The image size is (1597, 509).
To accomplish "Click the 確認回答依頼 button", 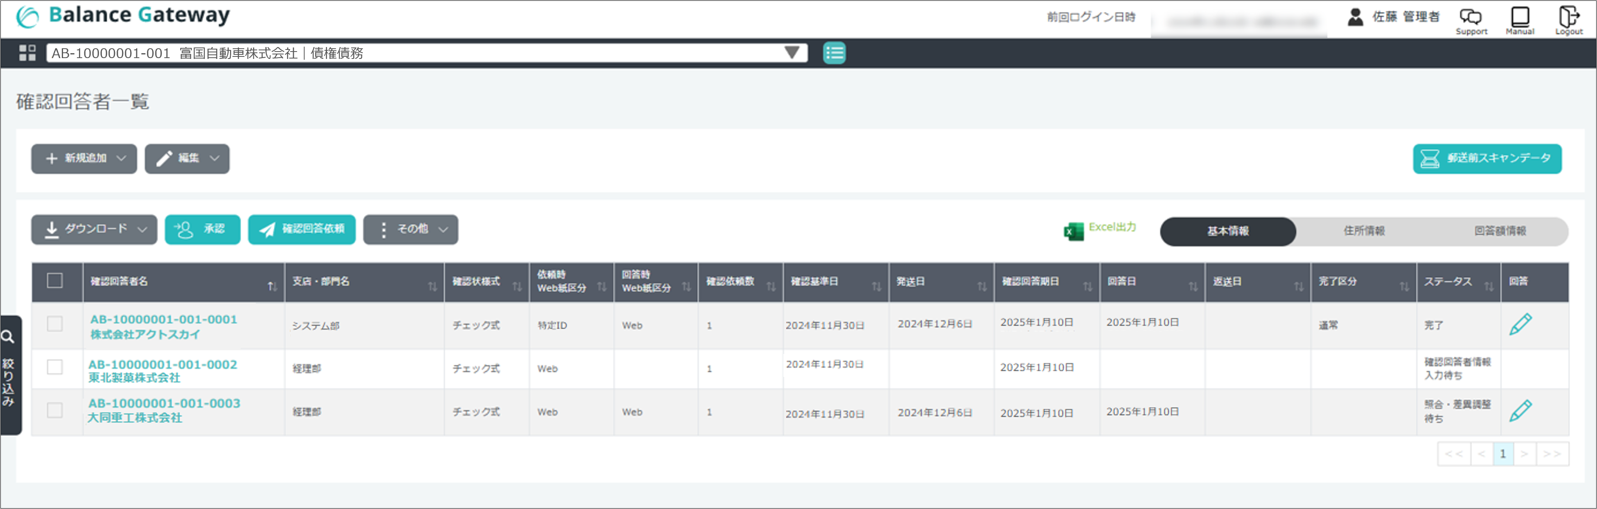I will [x=302, y=230].
